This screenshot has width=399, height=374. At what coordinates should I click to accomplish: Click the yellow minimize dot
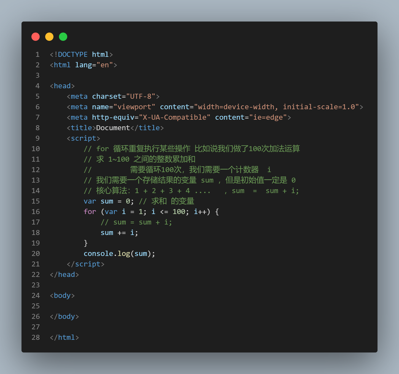[49, 37]
